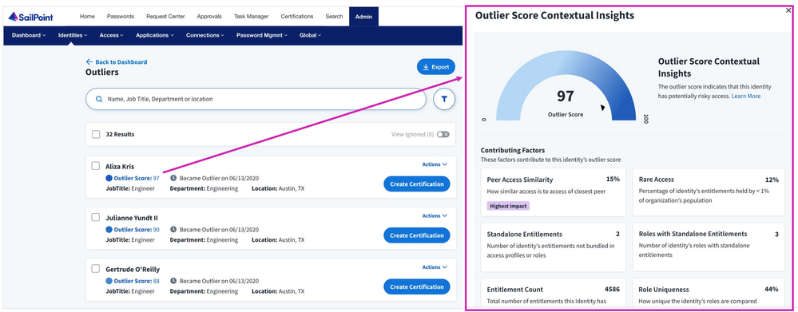Click the Learn More link
This screenshot has height=312, width=798.
click(x=746, y=96)
